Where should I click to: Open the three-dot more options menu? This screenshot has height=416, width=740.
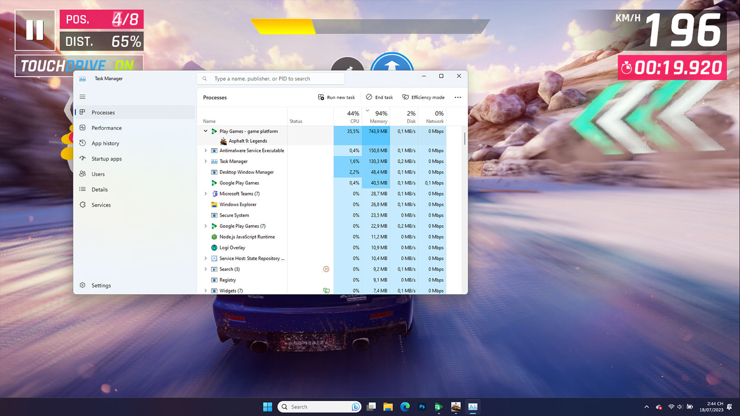click(x=458, y=98)
